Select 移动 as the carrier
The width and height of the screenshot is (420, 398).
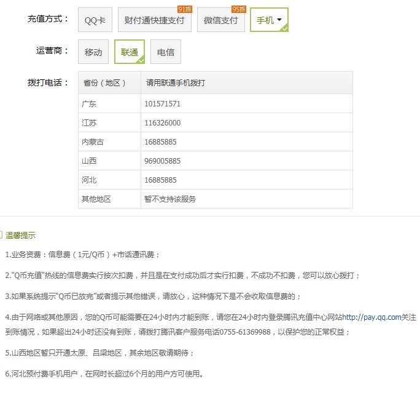coord(93,52)
